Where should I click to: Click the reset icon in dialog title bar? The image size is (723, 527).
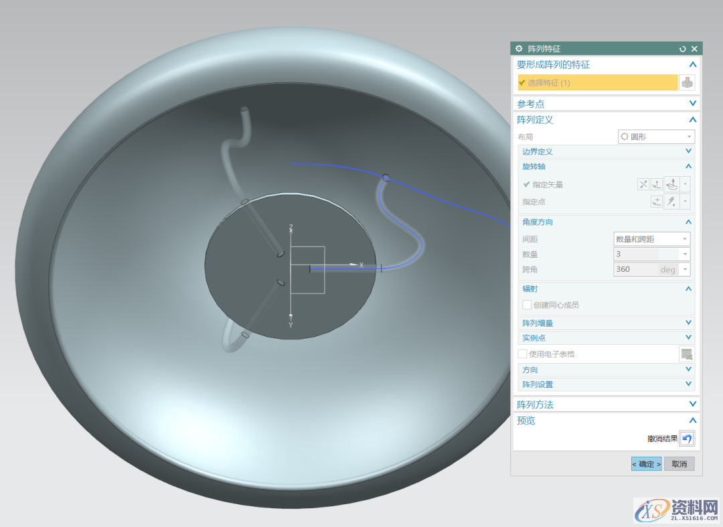(682, 49)
